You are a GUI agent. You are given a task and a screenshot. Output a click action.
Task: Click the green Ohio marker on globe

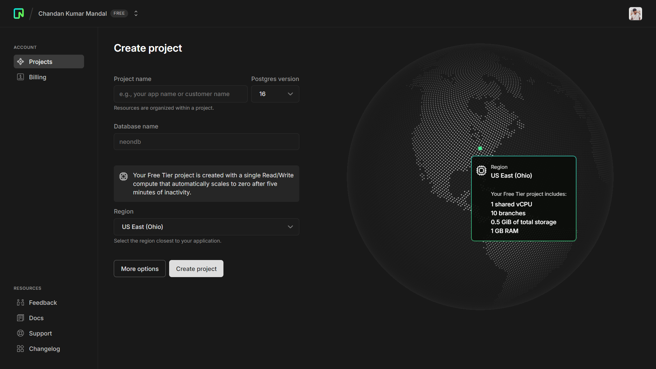(480, 148)
